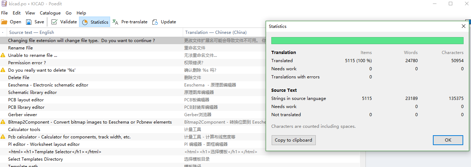Close the Statistics dialog with X

tap(464, 26)
